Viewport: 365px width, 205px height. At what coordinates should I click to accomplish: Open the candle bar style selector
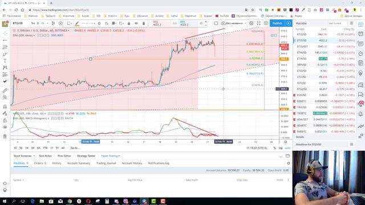point(53,23)
